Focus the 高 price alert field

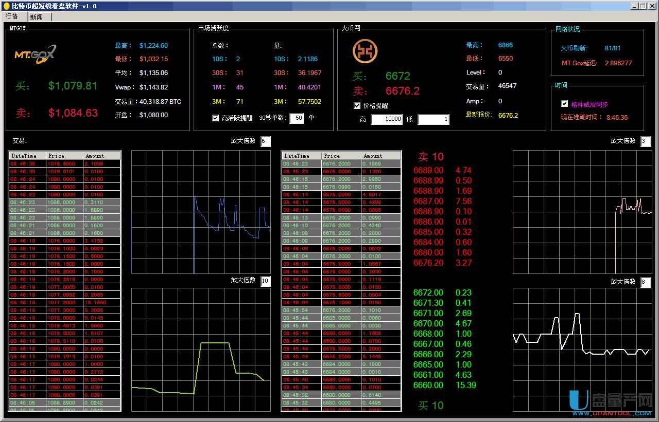(386, 120)
